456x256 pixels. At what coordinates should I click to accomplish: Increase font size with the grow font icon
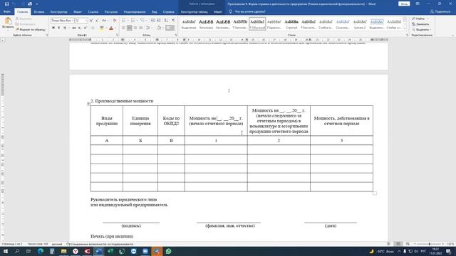(91, 21)
